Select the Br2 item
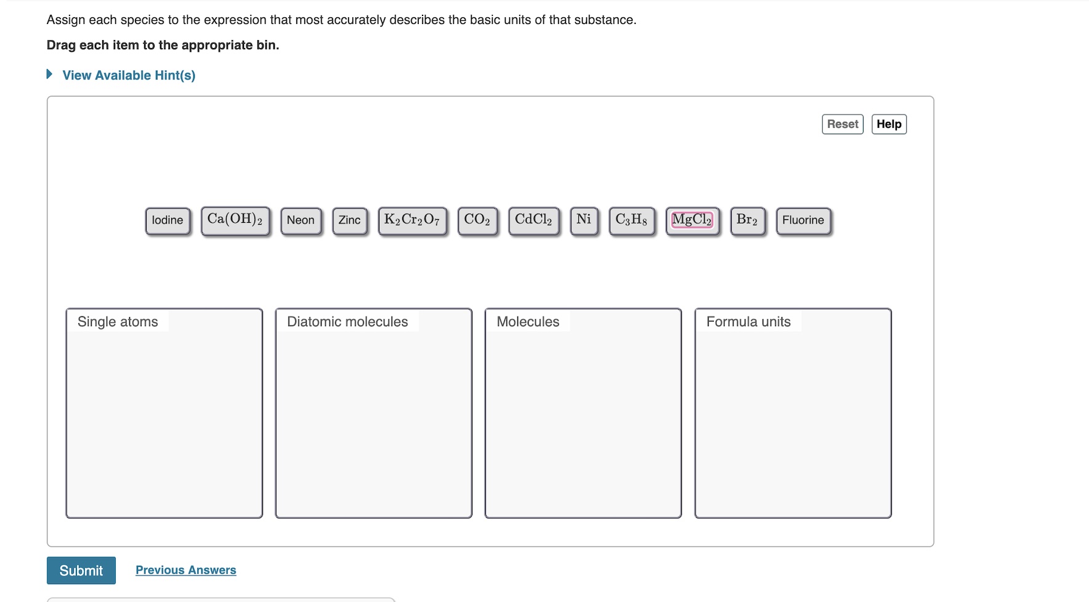 click(x=747, y=220)
